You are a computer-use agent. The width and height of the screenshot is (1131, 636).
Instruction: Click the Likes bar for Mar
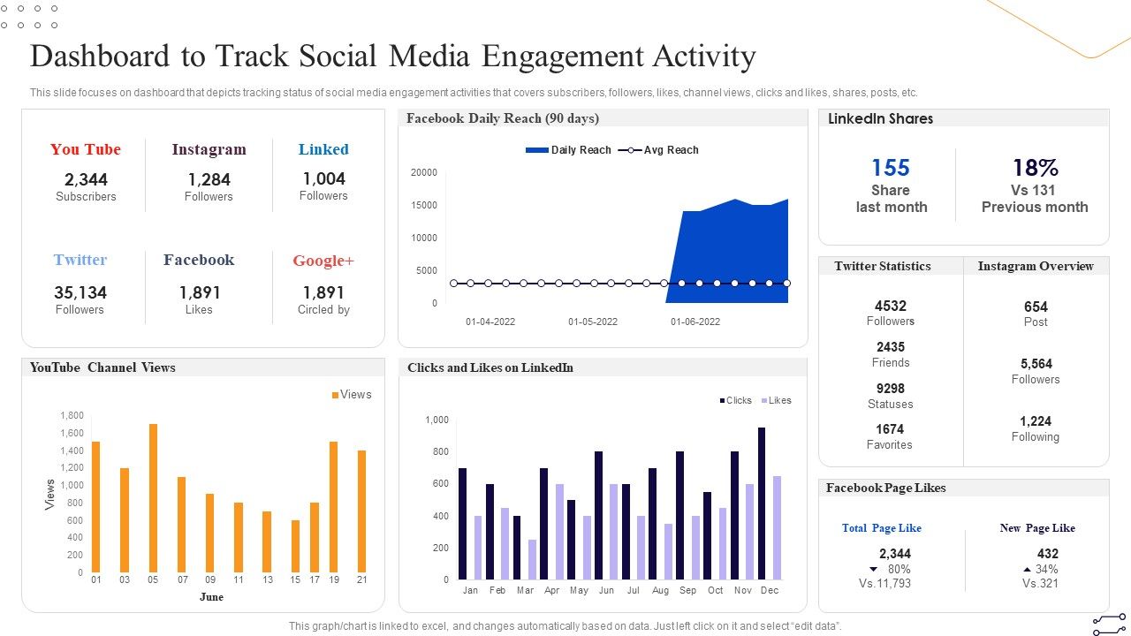point(533,560)
